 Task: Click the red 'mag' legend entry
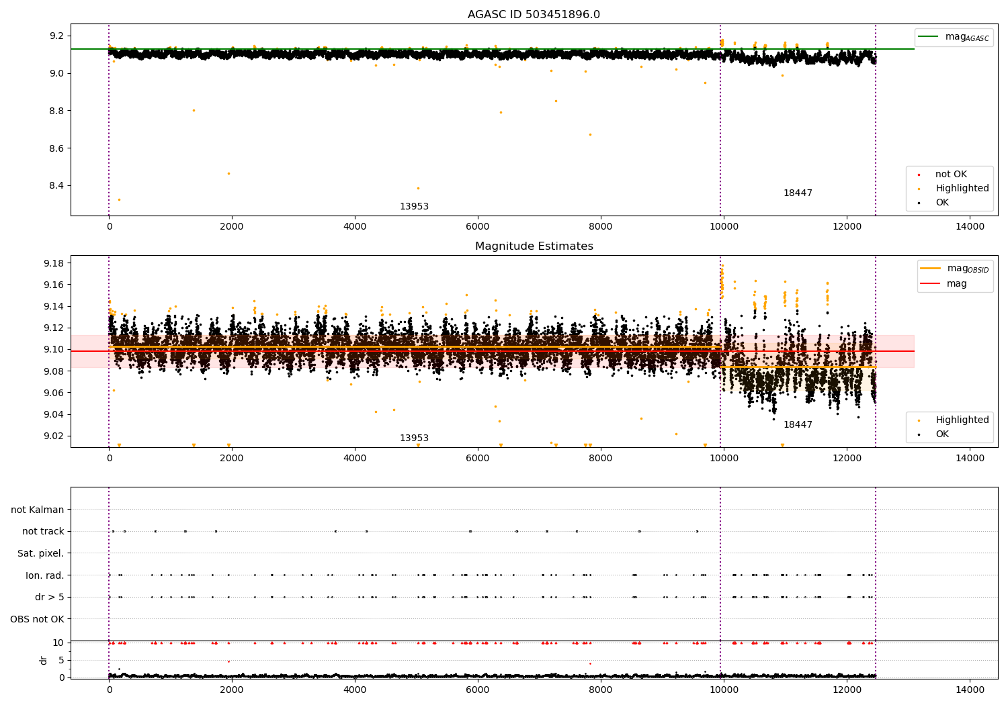(x=943, y=284)
